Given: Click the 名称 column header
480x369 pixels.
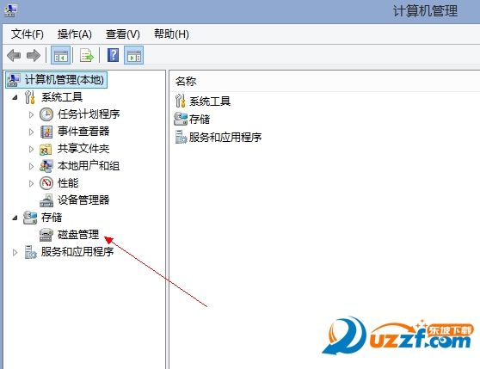Looking at the screenshot, I should pyautogui.click(x=186, y=82).
